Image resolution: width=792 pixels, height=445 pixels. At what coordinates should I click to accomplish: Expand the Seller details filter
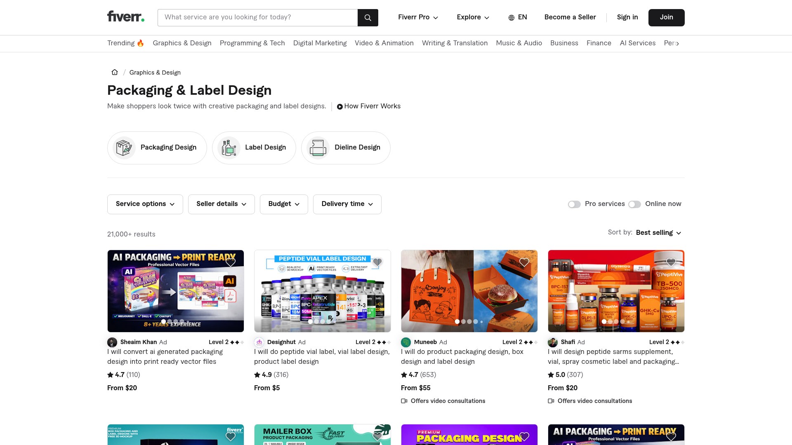222,204
